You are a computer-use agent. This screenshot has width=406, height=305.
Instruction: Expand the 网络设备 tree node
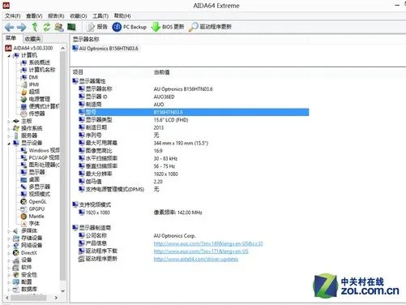click(x=9, y=246)
